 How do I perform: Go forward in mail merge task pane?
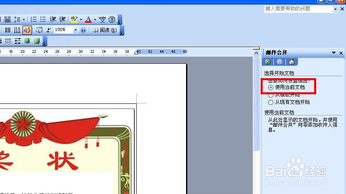pyautogui.click(x=280, y=62)
